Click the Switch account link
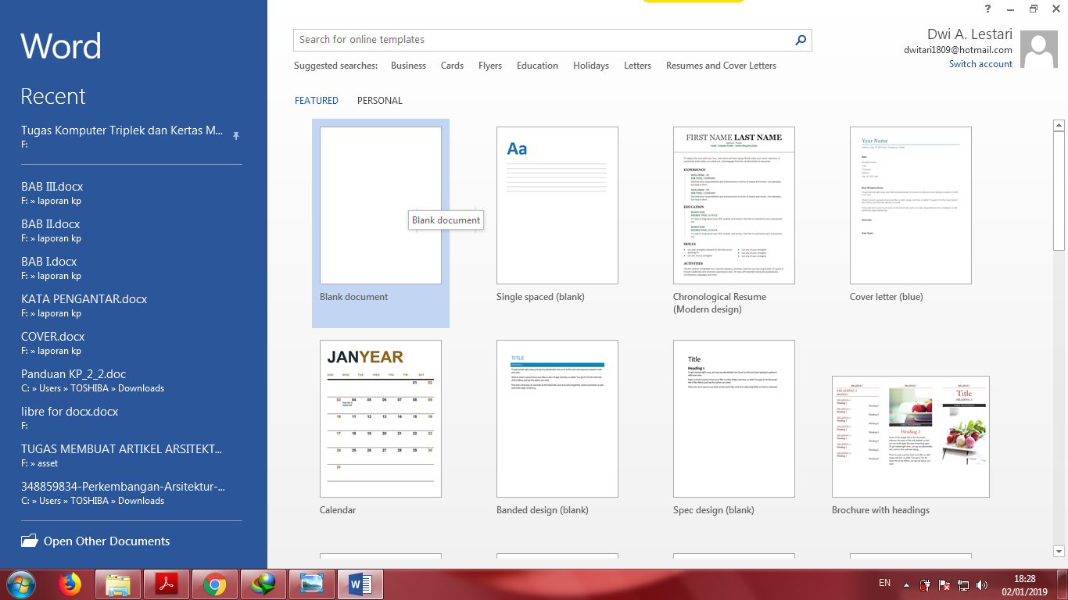 (x=980, y=63)
